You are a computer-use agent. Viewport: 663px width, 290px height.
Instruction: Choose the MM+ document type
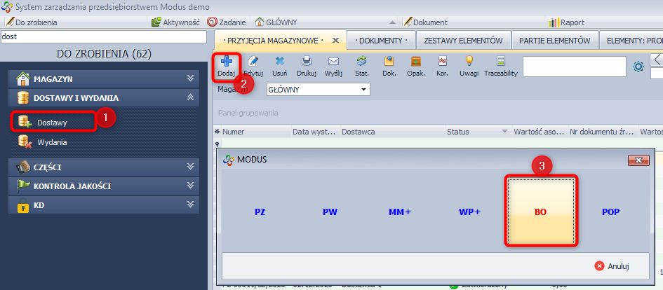tap(400, 212)
